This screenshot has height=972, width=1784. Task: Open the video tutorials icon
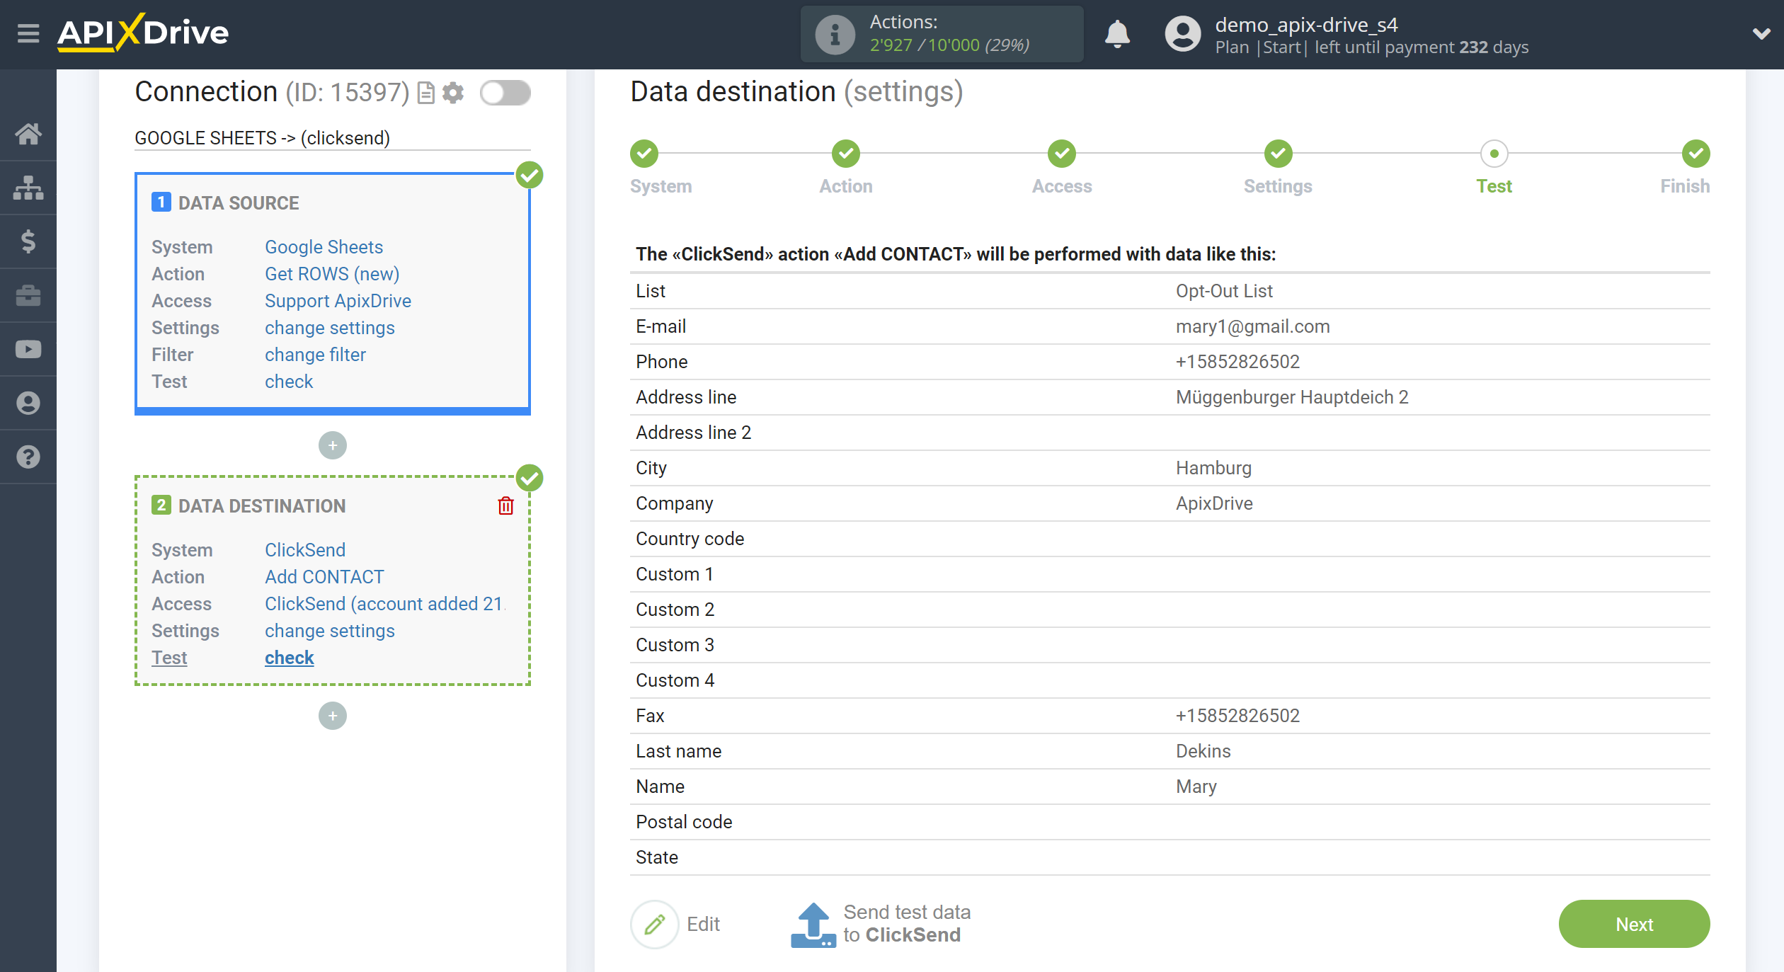28,349
